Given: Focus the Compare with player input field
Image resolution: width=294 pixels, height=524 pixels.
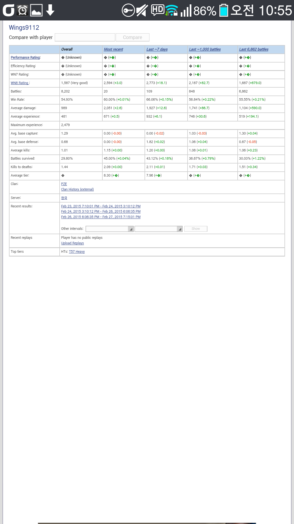Looking at the screenshot, I should (x=85, y=37).
